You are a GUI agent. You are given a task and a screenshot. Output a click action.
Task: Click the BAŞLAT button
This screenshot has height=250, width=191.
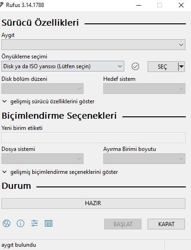point(123,224)
